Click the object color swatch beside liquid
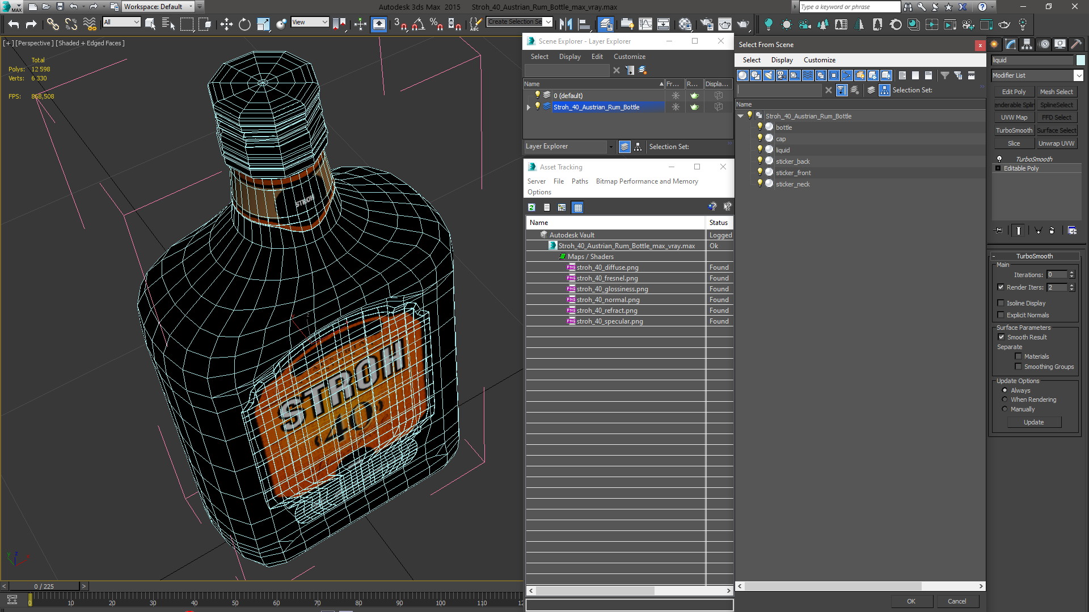Image resolution: width=1089 pixels, height=612 pixels. click(x=1080, y=60)
